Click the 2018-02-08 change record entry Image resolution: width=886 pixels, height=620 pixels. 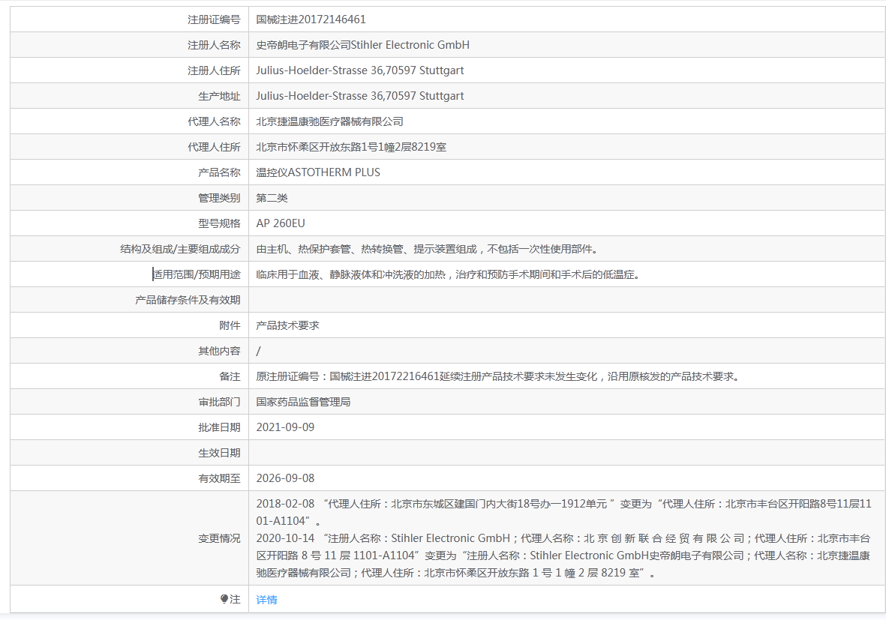tap(563, 512)
